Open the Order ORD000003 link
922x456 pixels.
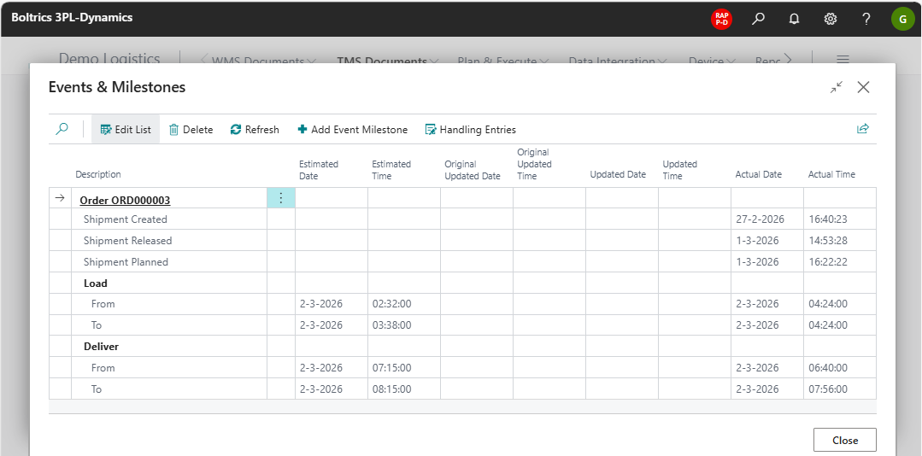click(x=125, y=200)
